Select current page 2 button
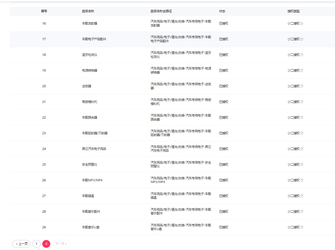This screenshot has width=335, height=250. click(x=46, y=244)
